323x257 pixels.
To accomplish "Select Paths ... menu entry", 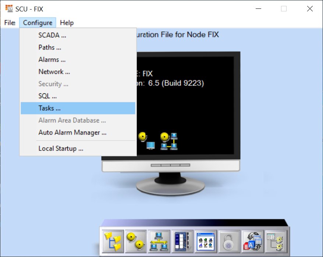I will click(78, 47).
